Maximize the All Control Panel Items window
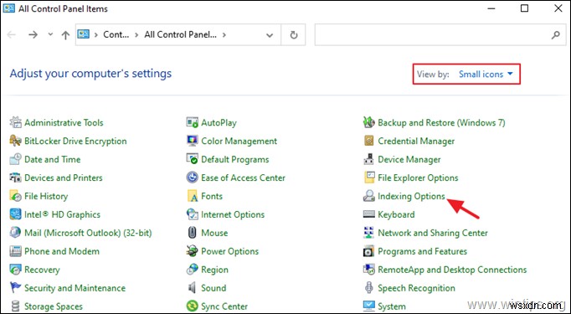The height and width of the screenshot is (314, 571). tap(524, 8)
